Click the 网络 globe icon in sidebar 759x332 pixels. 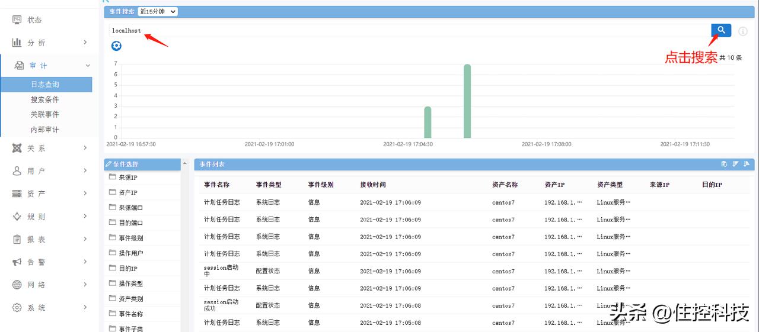[17, 285]
